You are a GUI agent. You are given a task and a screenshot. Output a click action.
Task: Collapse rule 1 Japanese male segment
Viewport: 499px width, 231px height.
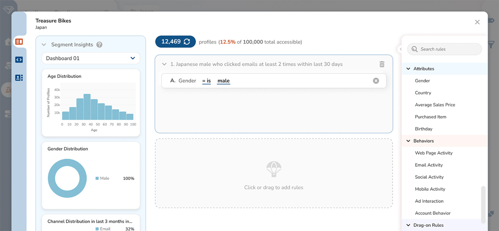[164, 64]
